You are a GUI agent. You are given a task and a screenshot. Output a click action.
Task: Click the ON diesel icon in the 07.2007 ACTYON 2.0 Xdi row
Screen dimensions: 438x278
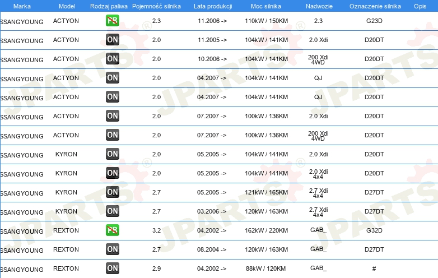112,116
